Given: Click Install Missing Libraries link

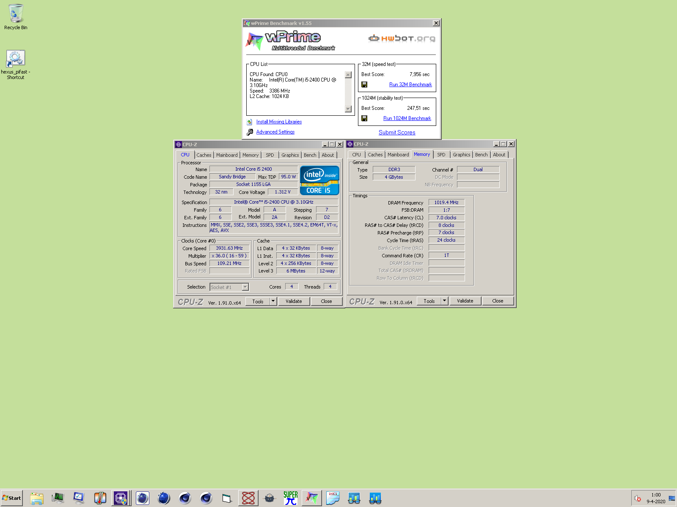Looking at the screenshot, I should tap(279, 122).
